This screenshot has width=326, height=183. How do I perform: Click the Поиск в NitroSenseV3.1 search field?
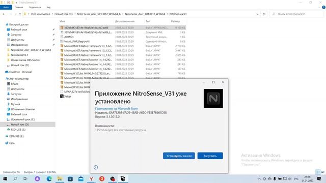click(296, 14)
